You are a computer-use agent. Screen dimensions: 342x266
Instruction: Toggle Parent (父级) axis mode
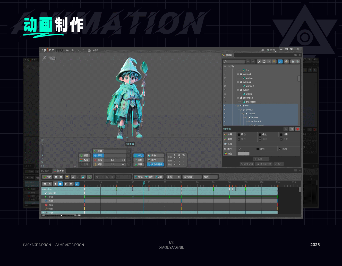point(139,160)
